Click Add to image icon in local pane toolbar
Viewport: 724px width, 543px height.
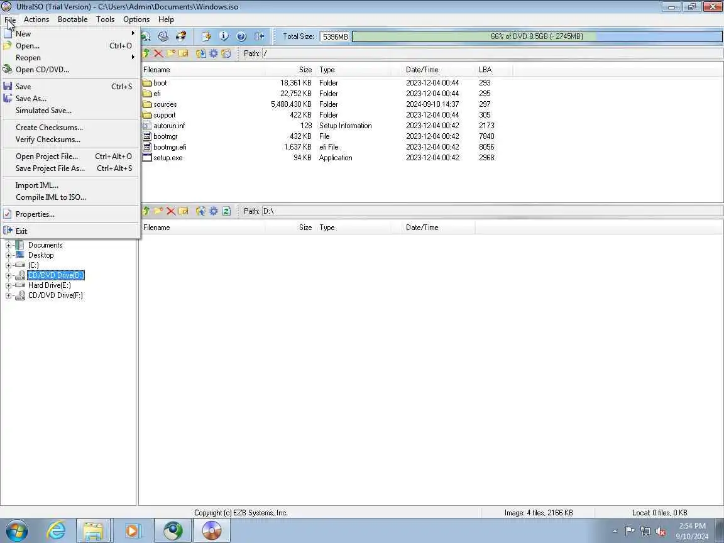click(x=201, y=211)
